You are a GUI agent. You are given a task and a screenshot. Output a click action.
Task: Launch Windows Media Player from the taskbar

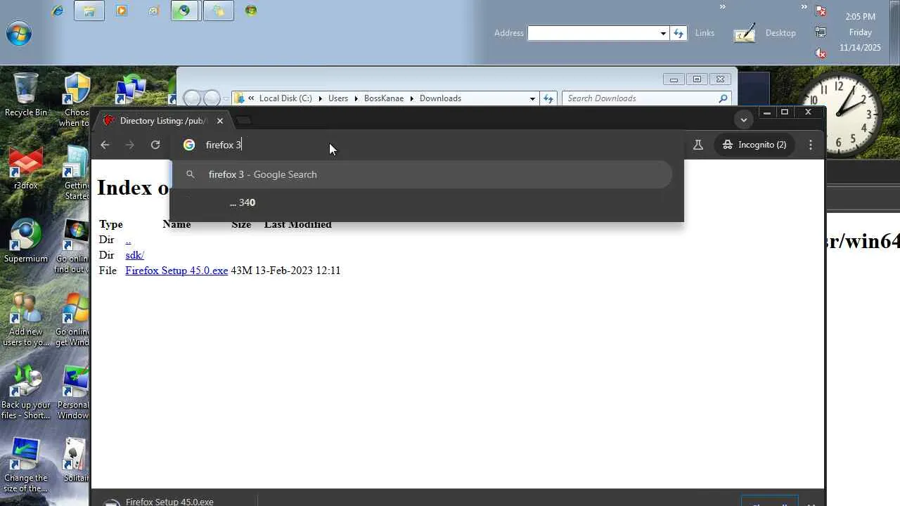pos(122,11)
